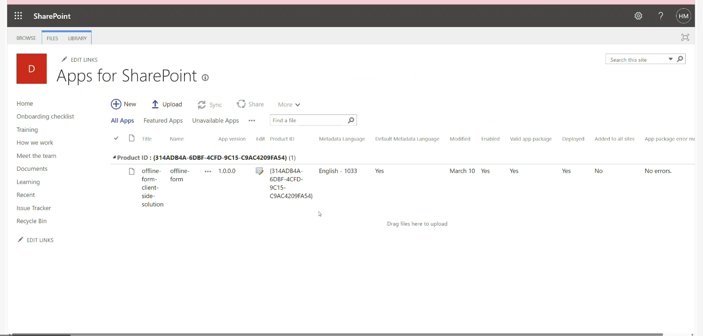Open the Recycle Bin link
The height and width of the screenshot is (336, 703).
(32, 221)
